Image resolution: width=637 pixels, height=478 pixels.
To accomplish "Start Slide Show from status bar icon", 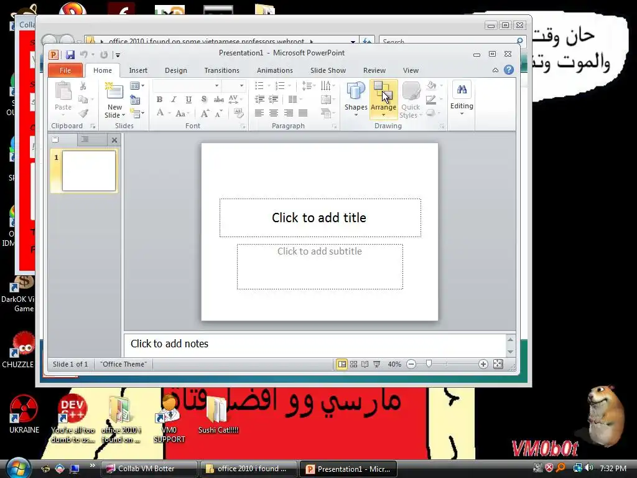I will [x=376, y=364].
